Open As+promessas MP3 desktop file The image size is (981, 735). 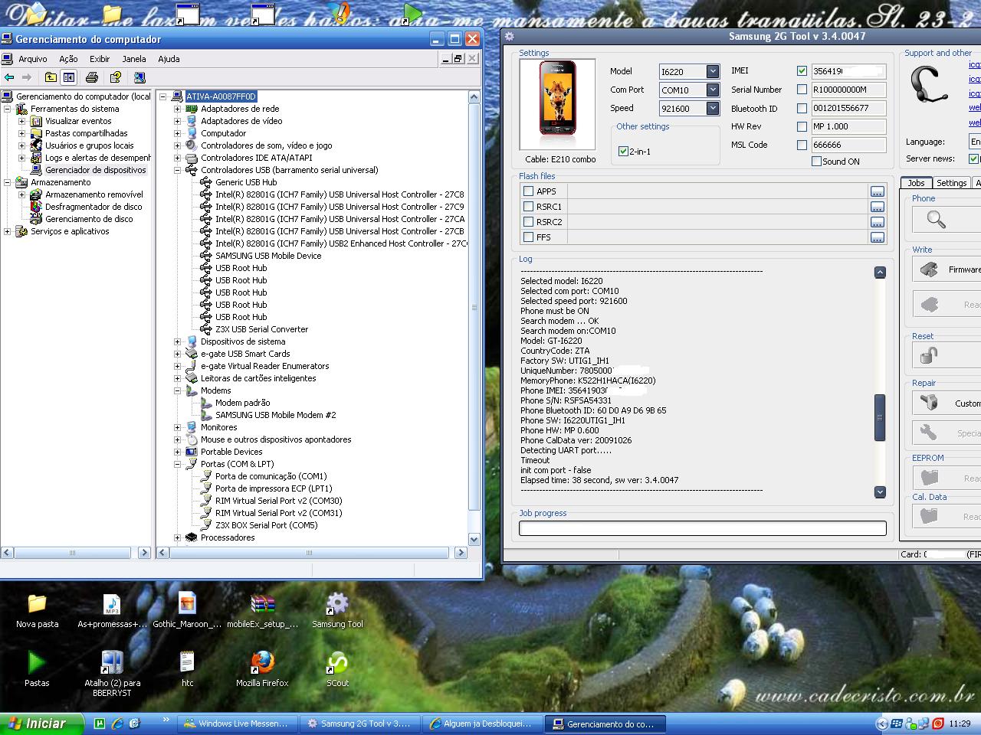pyautogui.click(x=112, y=610)
